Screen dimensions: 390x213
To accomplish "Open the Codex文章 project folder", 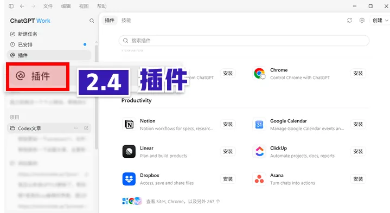I will point(49,128).
